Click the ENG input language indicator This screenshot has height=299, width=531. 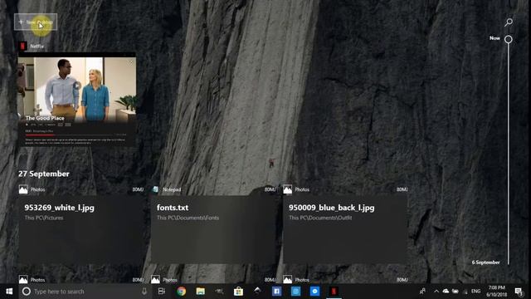click(475, 292)
